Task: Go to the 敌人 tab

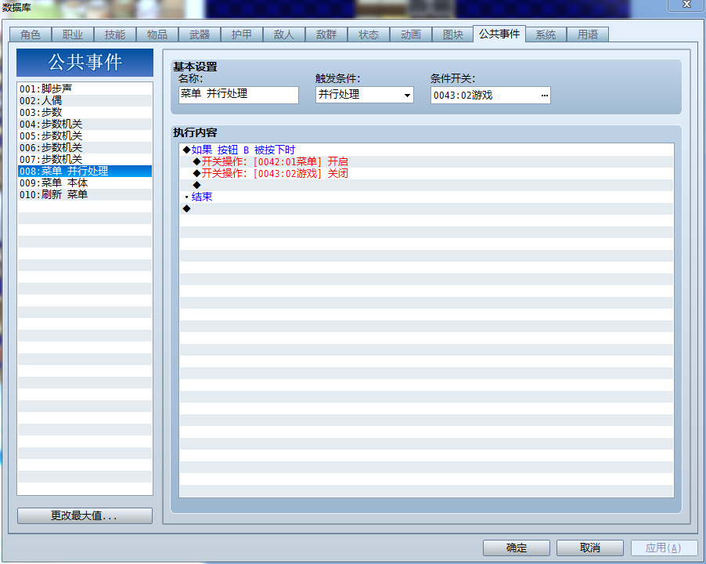Action: tap(284, 34)
